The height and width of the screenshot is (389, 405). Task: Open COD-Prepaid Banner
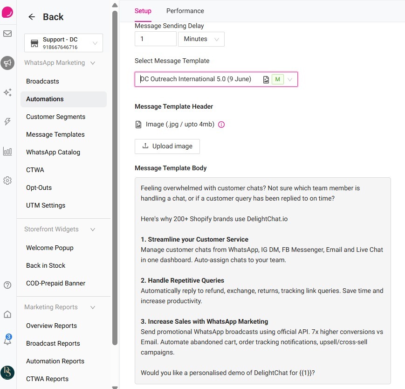[55, 283]
